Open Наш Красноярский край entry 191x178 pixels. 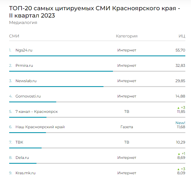(40, 127)
